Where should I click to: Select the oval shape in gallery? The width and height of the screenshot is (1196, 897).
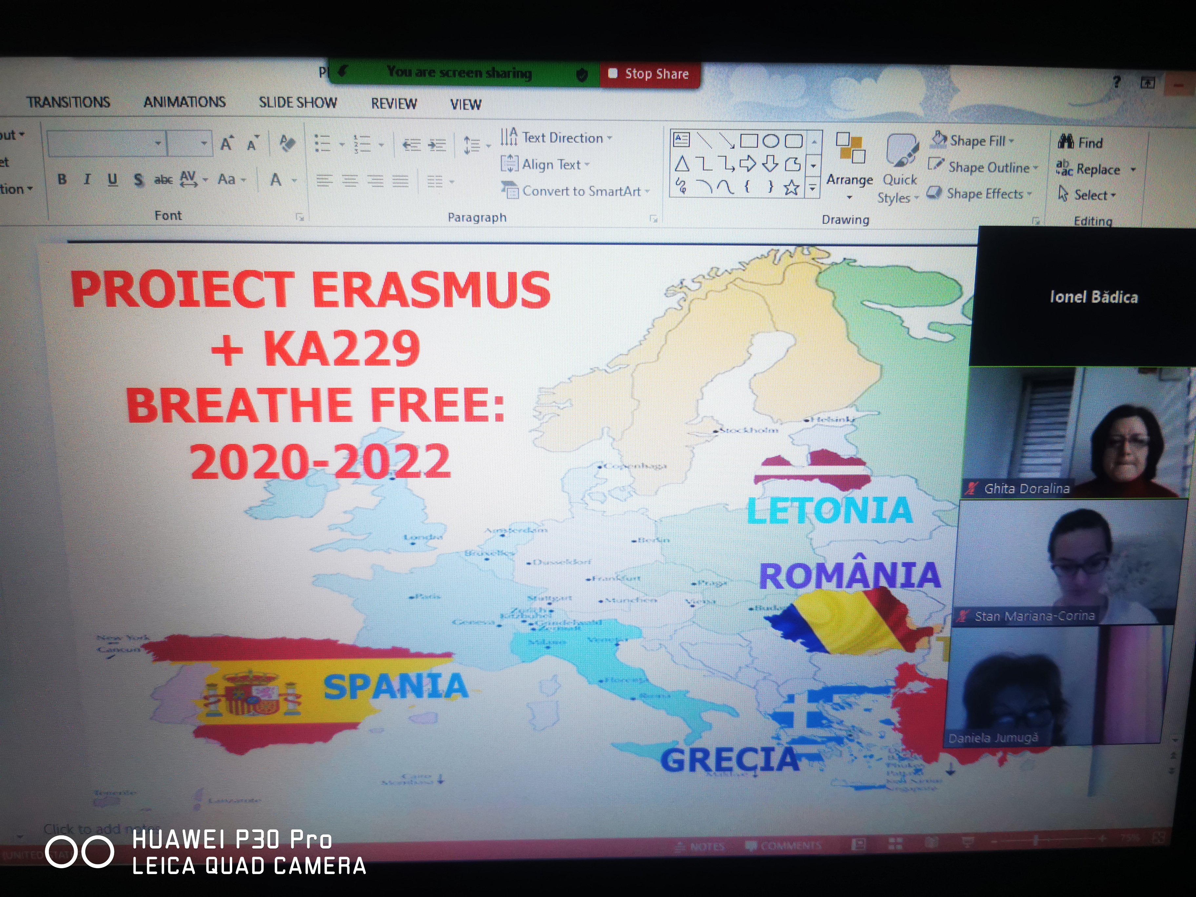770,141
